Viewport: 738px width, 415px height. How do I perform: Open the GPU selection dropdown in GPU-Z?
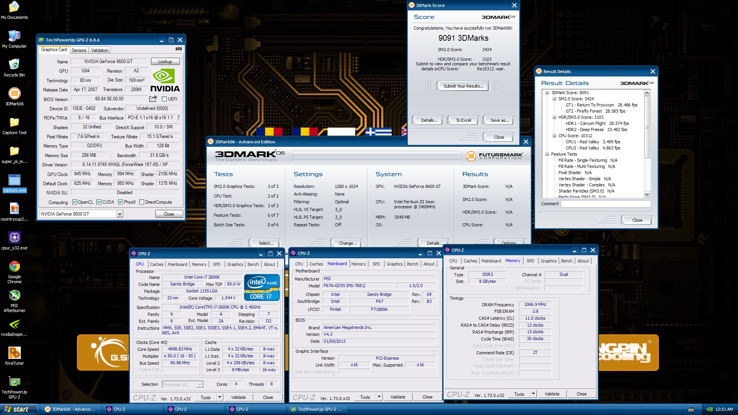tap(120, 214)
